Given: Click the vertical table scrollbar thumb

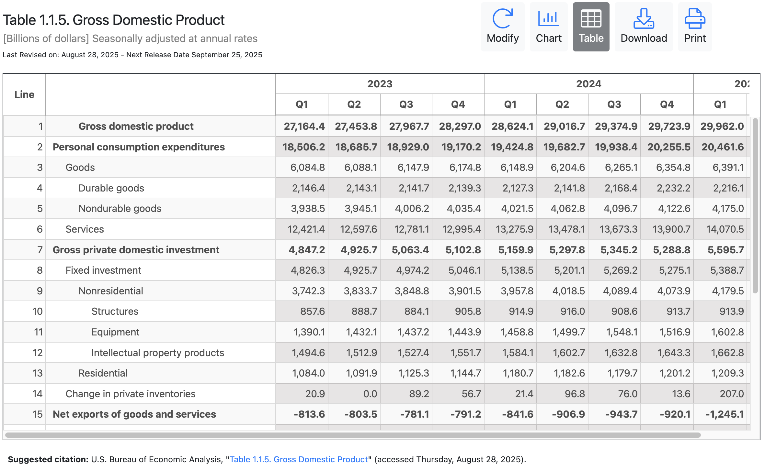Looking at the screenshot, I should coord(755,206).
